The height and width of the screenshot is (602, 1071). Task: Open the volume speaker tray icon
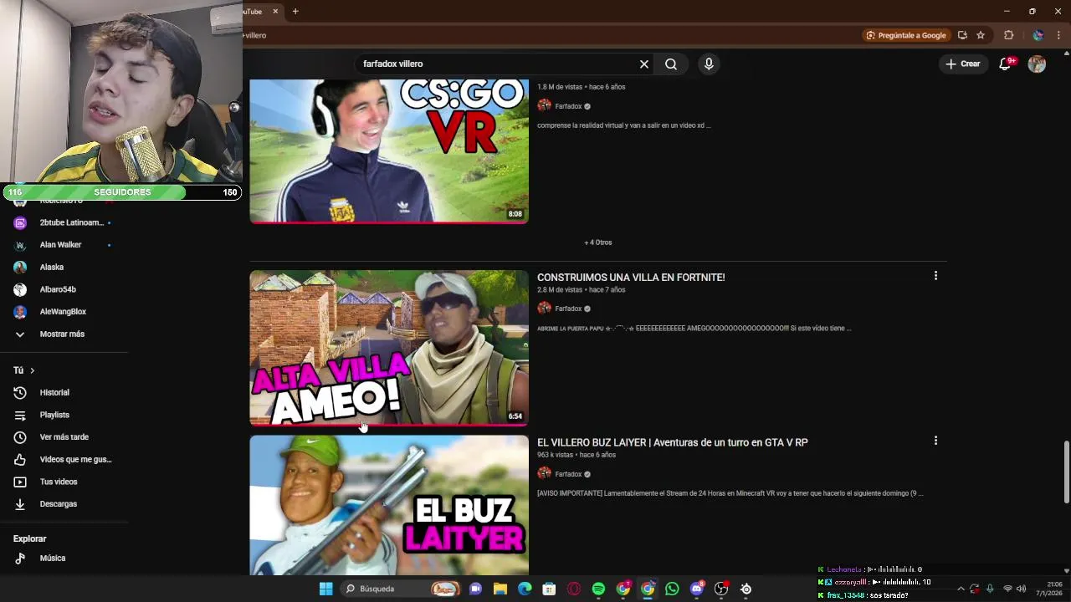pos(1021,589)
